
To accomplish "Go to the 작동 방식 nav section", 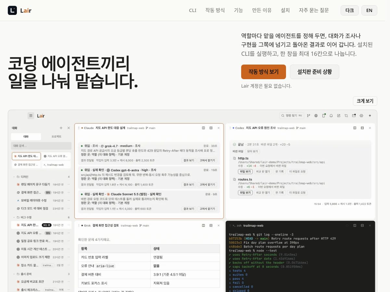I will (x=215, y=10).
